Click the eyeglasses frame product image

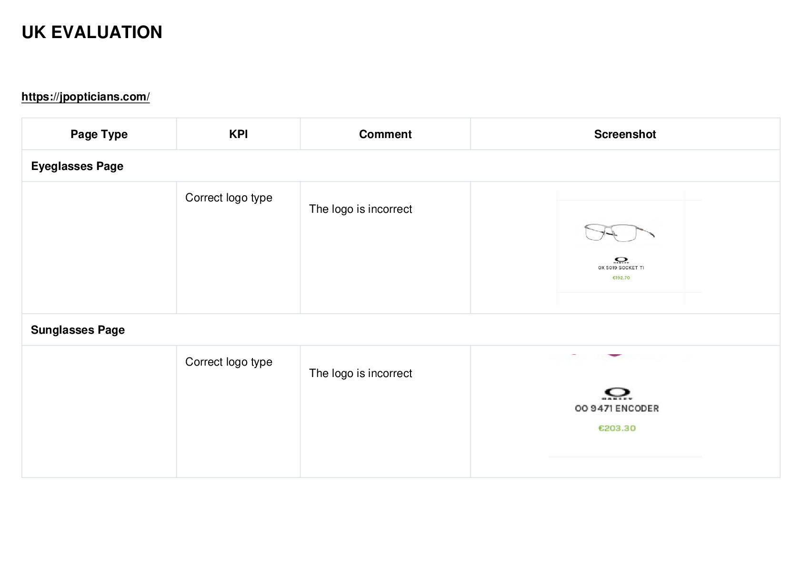[620, 232]
